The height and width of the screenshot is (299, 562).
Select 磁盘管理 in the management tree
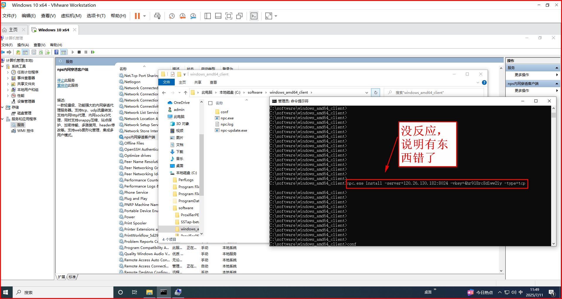tap(24, 113)
